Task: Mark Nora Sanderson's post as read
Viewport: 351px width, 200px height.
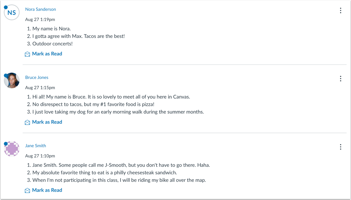Action: (47, 54)
